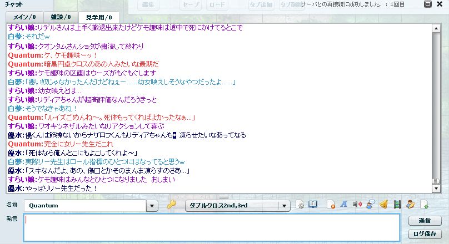Click the person with speech bubble icon
The height and width of the screenshot is (244, 449).
[x=370, y=205]
